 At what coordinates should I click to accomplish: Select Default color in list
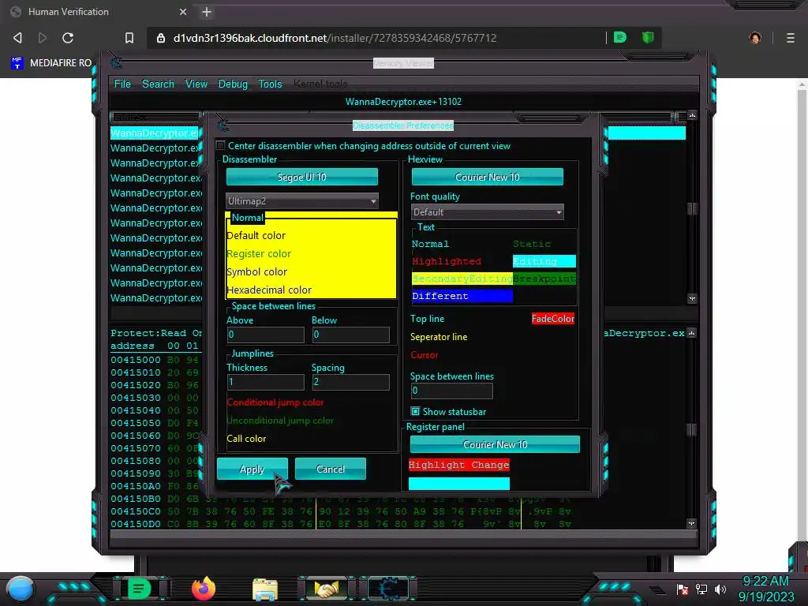click(256, 235)
